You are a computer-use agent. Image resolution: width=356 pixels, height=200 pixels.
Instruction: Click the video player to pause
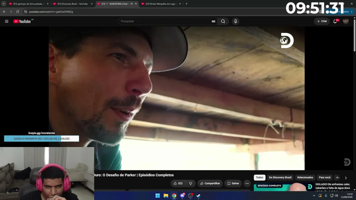[177, 98]
